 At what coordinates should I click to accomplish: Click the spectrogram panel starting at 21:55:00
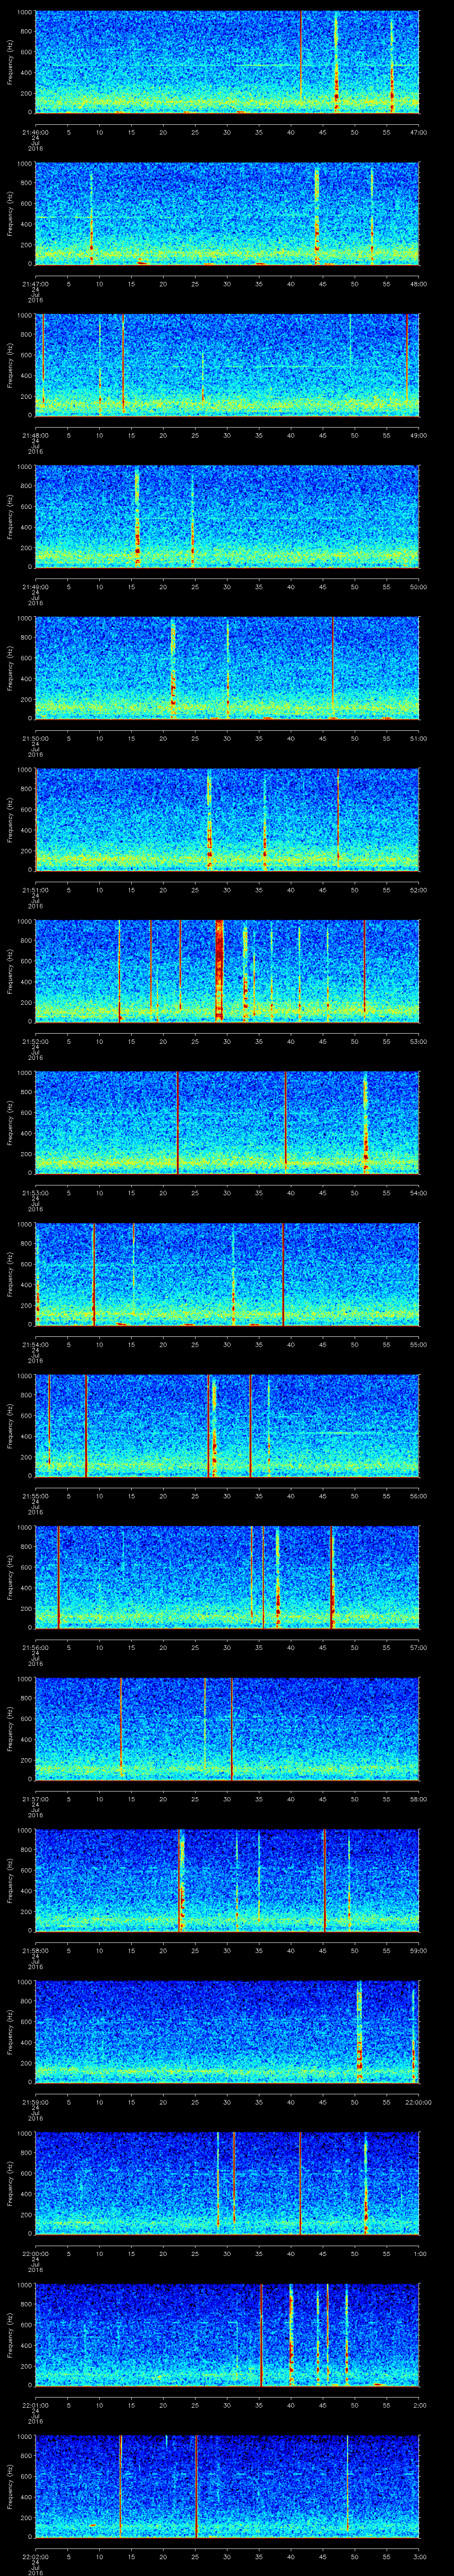coord(227,1426)
